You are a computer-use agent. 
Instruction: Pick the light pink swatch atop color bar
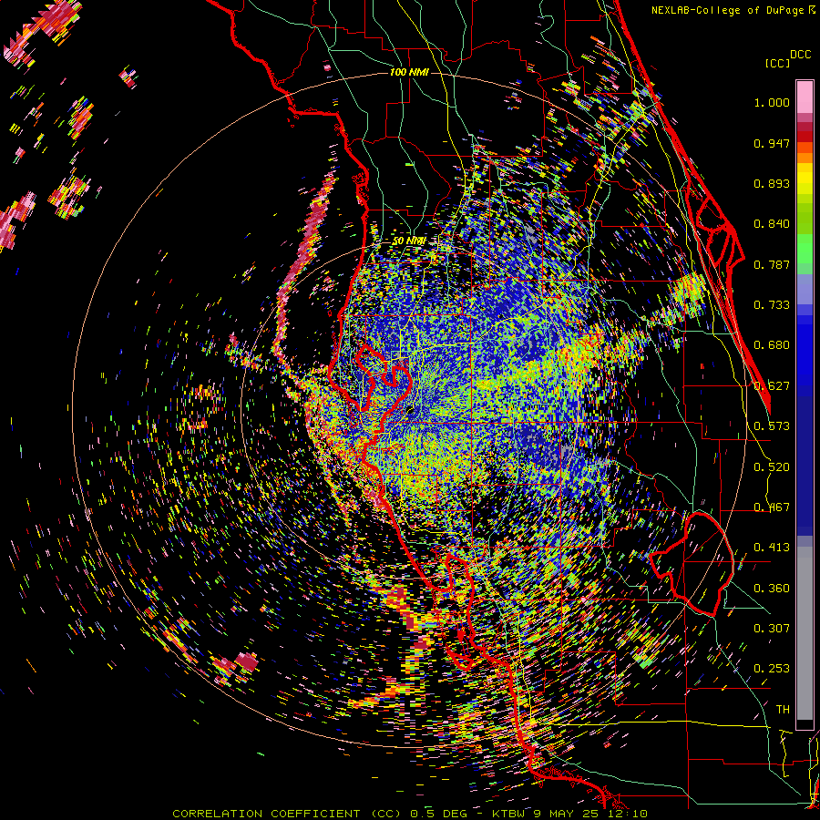(x=805, y=97)
